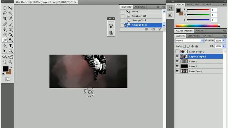Select the Brush tool

coord(10,24)
